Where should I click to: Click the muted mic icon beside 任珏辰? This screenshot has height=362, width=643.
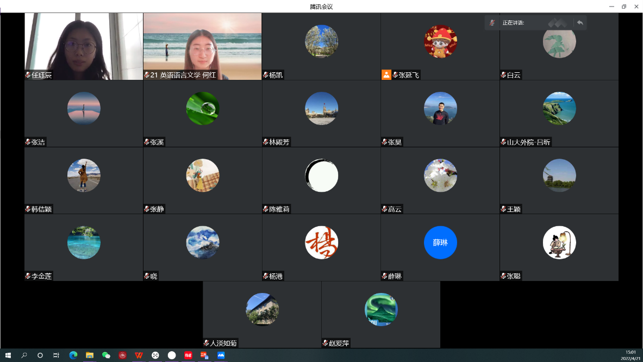coord(28,75)
